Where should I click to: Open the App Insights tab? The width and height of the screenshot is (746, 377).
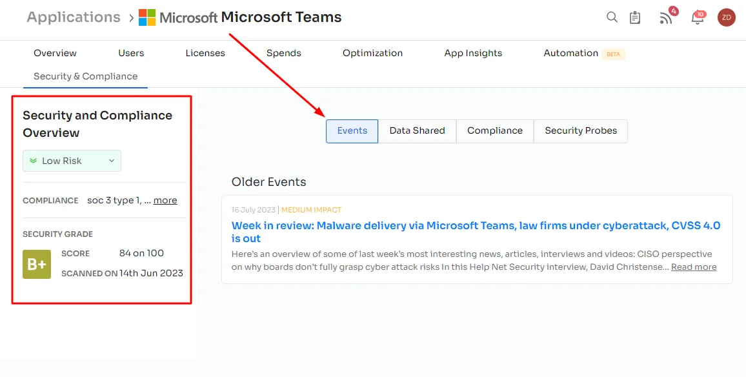[473, 53]
